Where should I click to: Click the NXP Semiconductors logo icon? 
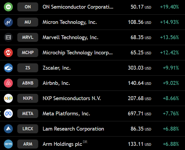point(8,98)
